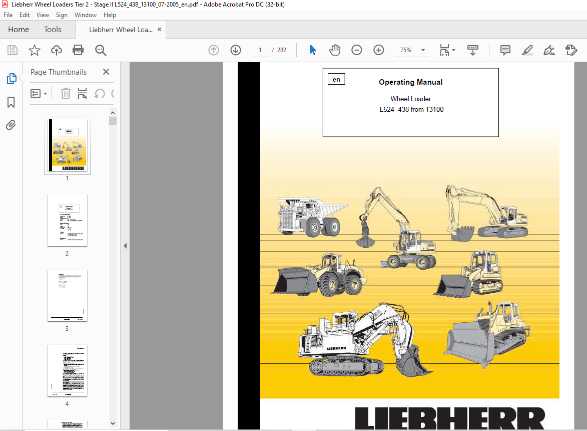This screenshot has height=431, width=587.
Task: Click the stamp tool icon
Action: [571, 50]
